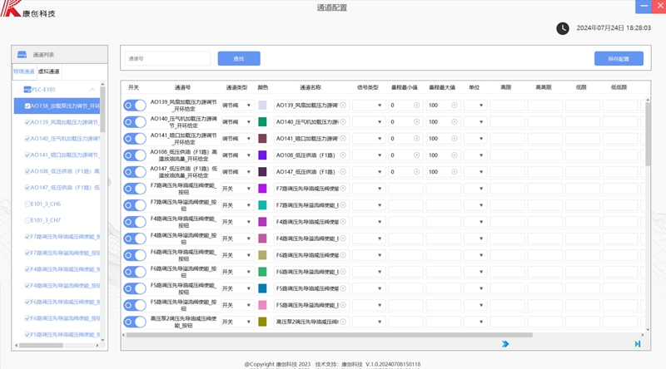666x369 pixels.
Task: Switch to 虚拟通道 tab
Action: [49, 71]
